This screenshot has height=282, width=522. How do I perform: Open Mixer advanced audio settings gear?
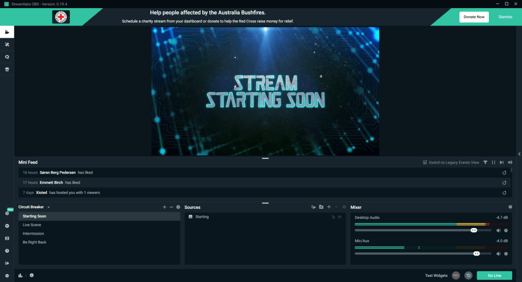point(510,207)
